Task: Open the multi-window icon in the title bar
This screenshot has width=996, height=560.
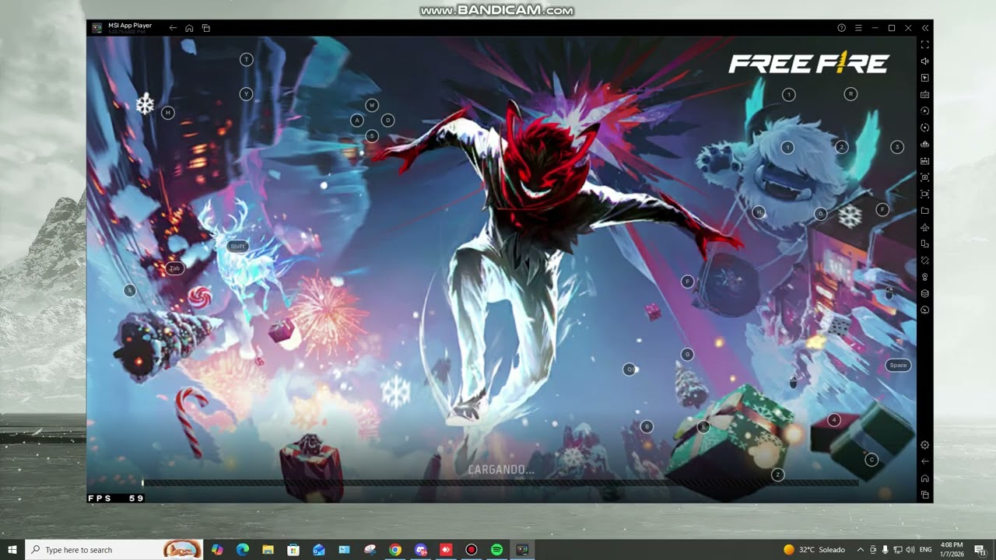Action: tap(206, 28)
